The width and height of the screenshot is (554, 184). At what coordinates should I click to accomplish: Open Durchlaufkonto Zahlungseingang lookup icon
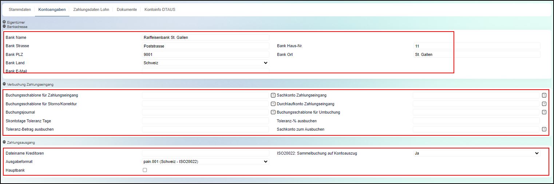544,104
